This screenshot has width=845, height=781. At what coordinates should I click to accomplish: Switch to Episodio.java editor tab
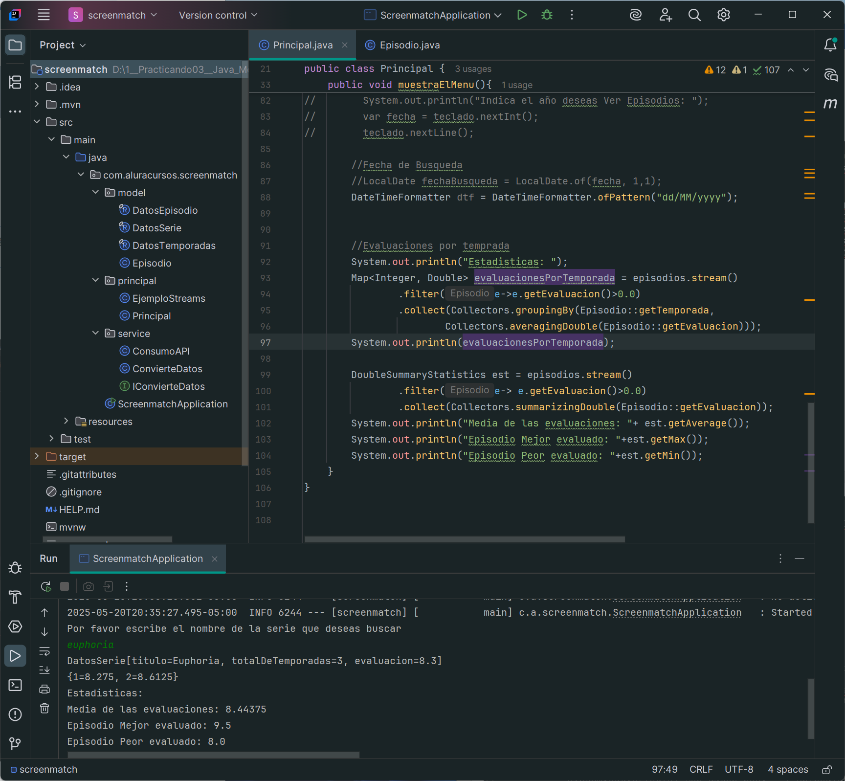coord(403,45)
